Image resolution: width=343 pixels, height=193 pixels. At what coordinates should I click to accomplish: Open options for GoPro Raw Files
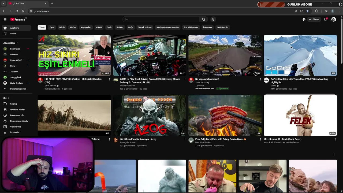click(336, 79)
